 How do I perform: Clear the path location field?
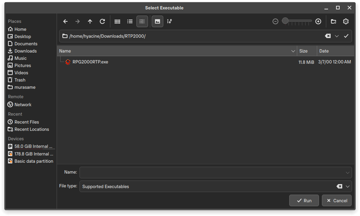[327, 36]
